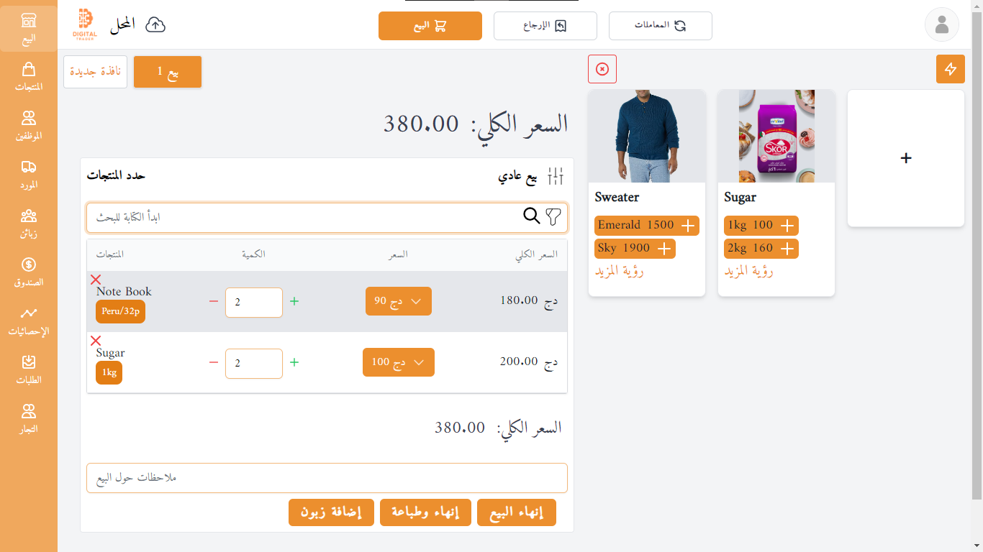
Task: Toggle the red cancel circle above the product cards
Action: 602,68
